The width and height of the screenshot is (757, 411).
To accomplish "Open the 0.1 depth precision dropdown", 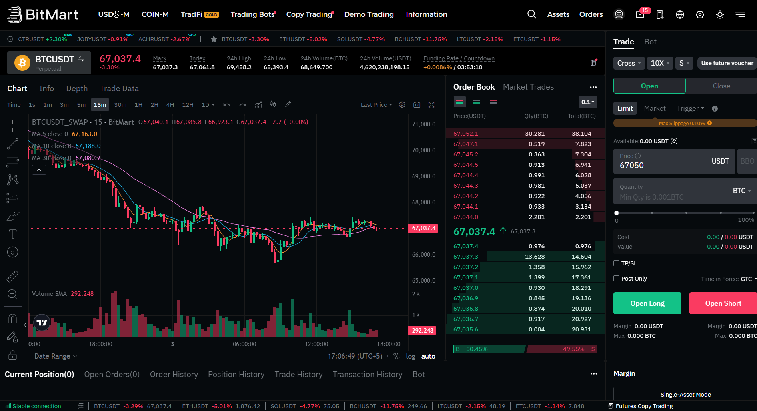I will click(x=588, y=102).
